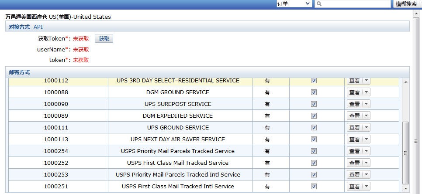
Task: Click the inner table scrollbar up arrow
Action: click(x=405, y=82)
